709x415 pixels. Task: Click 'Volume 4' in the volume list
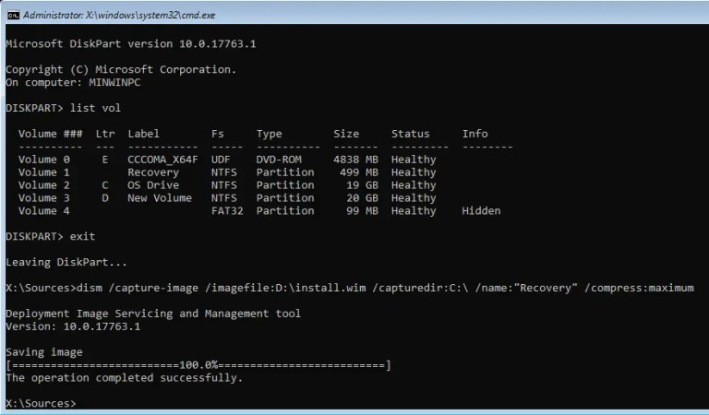[44, 211]
